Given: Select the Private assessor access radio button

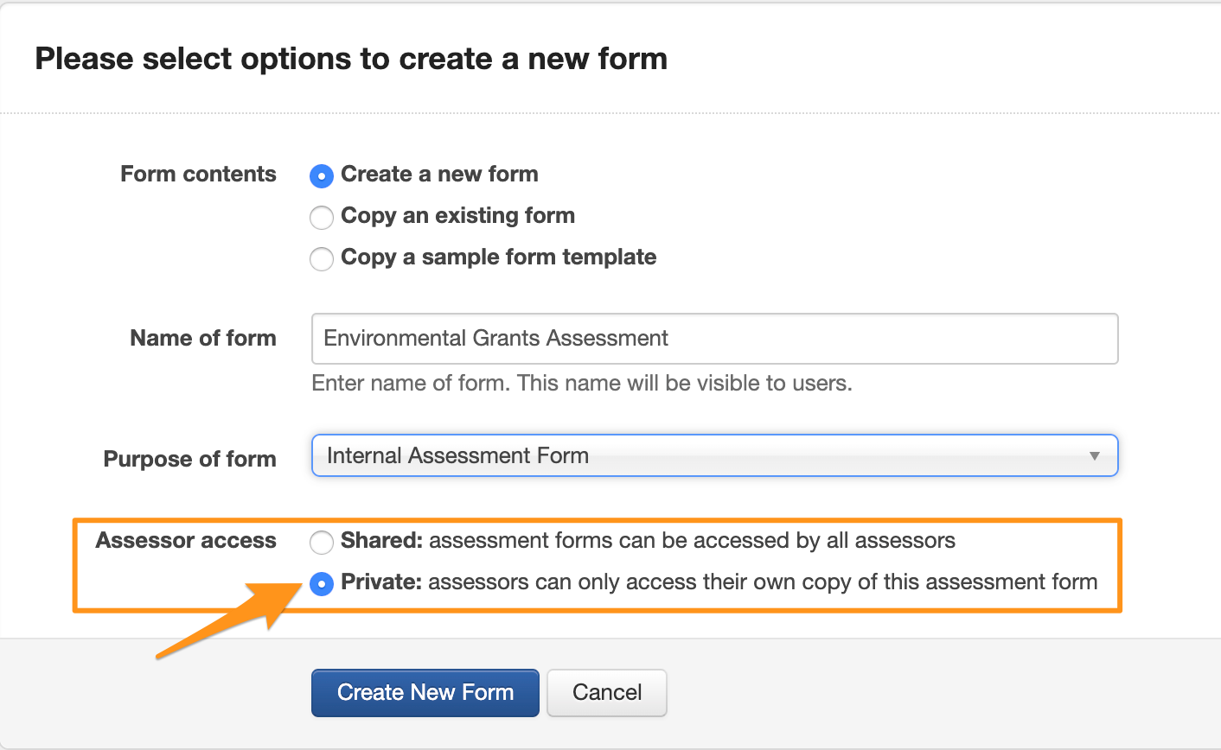Looking at the screenshot, I should [x=322, y=585].
